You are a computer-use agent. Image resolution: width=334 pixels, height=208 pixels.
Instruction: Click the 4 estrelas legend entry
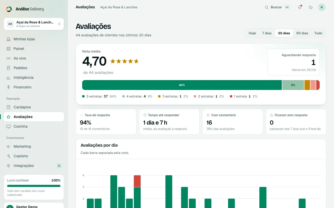point(137,96)
